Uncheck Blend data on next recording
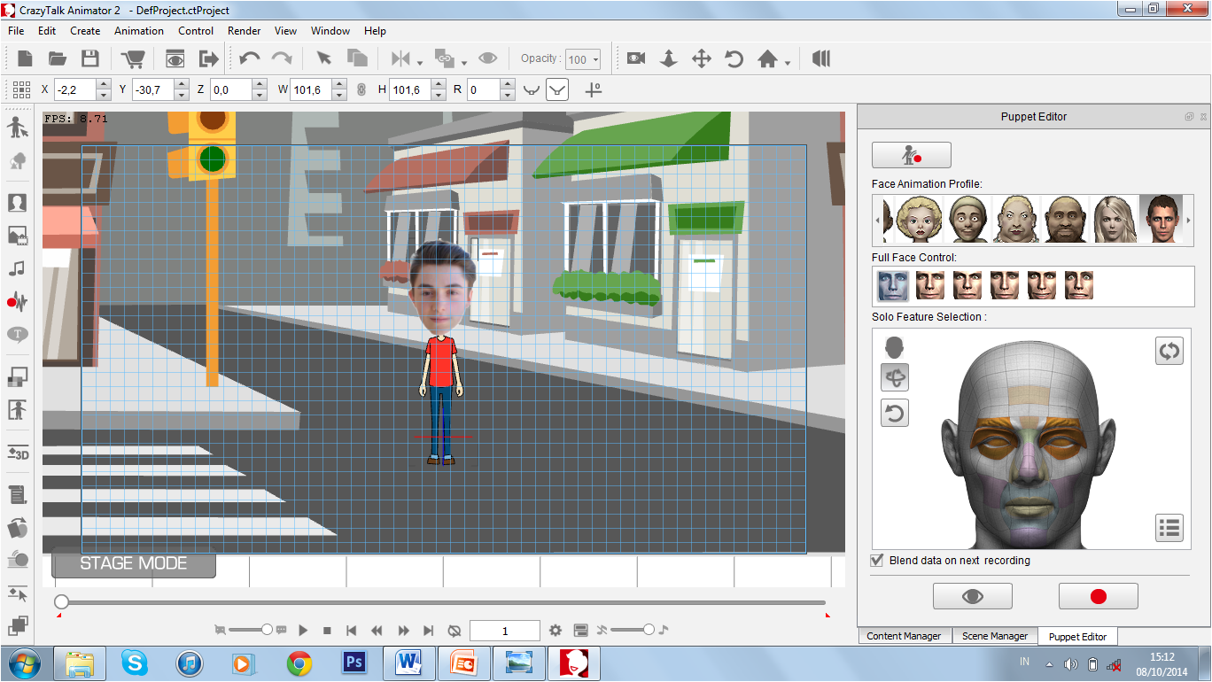1212x682 pixels. tap(876, 560)
